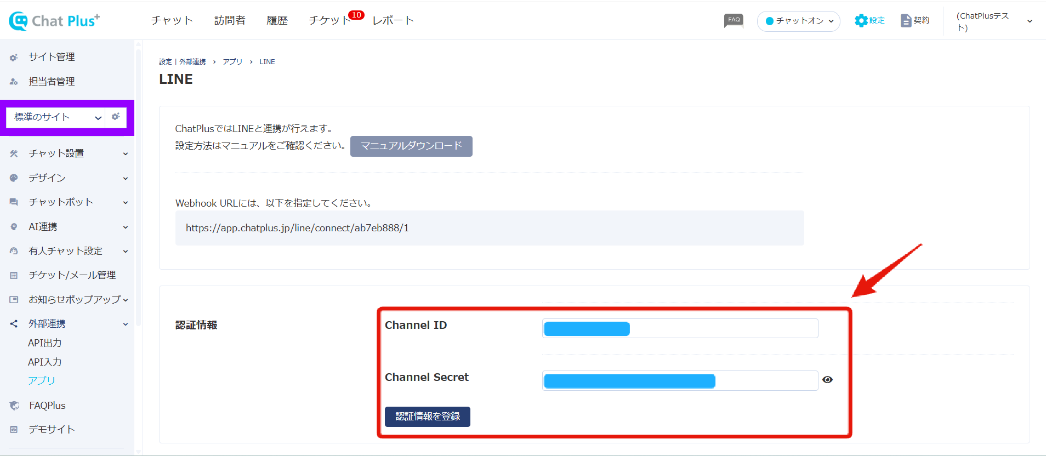
Task: Click the お知らせポップアップ icon
Action: [x=14, y=300]
